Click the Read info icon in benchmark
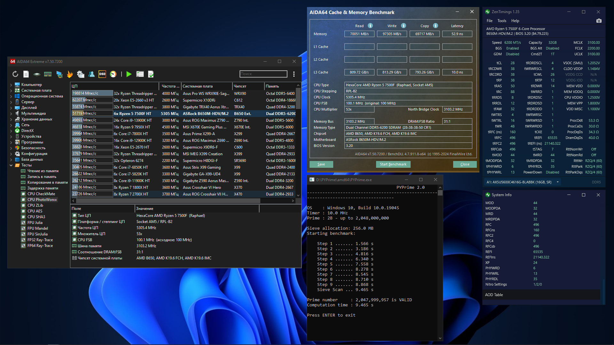The image size is (614, 345). [370, 26]
